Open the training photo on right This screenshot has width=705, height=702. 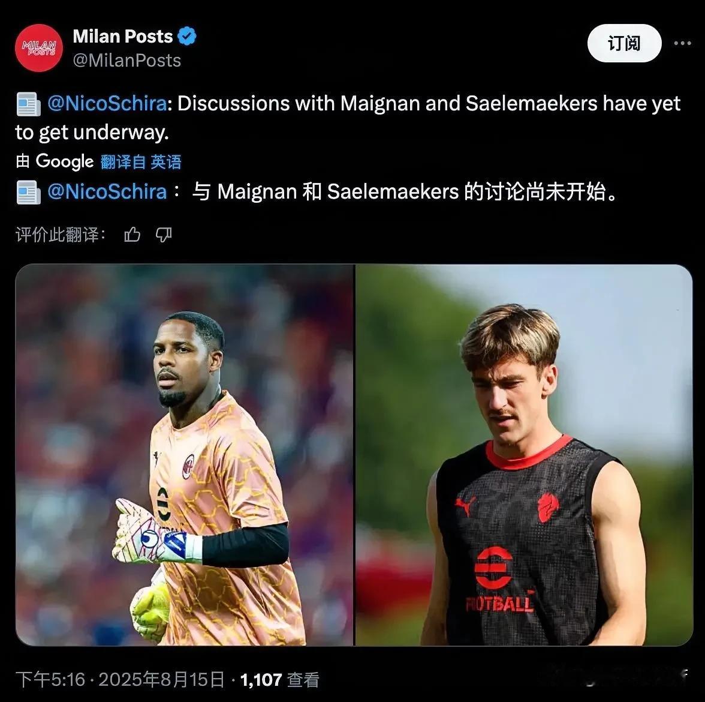coord(524,455)
